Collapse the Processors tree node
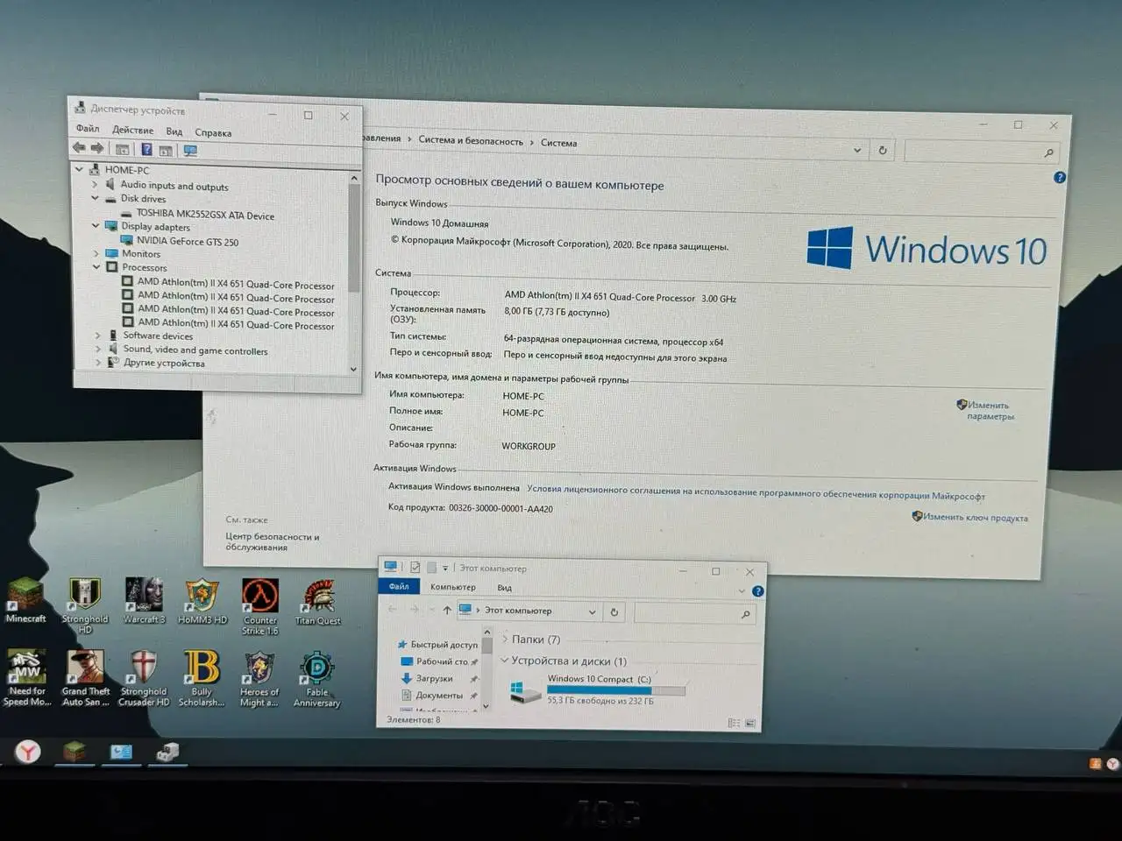 96,267
